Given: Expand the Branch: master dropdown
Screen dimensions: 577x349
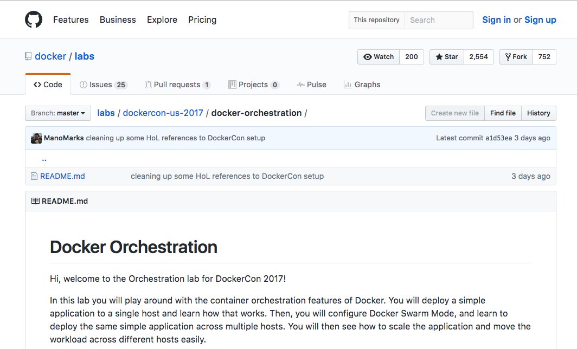Looking at the screenshot, I should point(58,113).
